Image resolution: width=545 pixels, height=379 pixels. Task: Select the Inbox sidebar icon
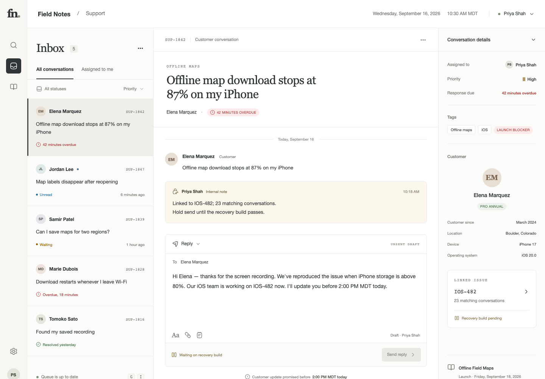(14, 66)
